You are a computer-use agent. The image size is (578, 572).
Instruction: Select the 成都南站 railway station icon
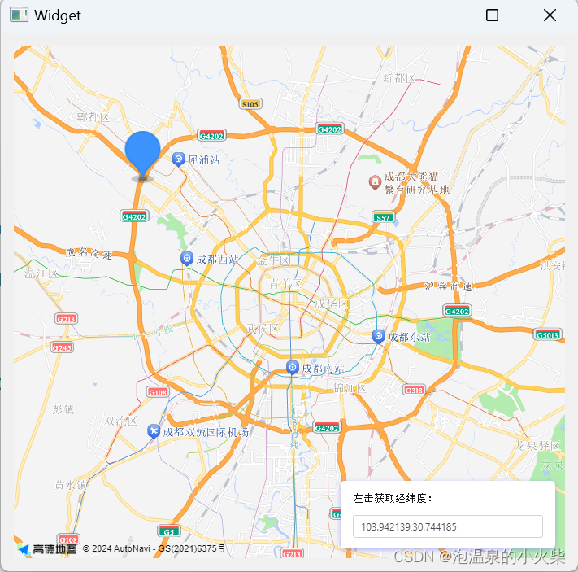pyautogui.click(x=293, y=368)
